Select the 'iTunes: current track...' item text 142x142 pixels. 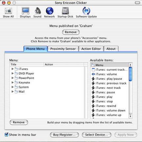point(111,70)
